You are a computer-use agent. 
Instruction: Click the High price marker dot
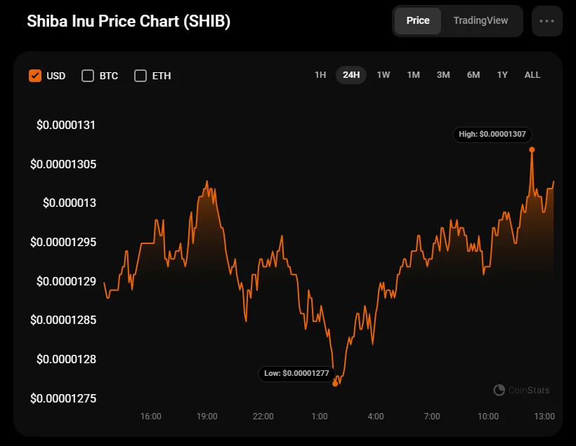pos(532,149)
